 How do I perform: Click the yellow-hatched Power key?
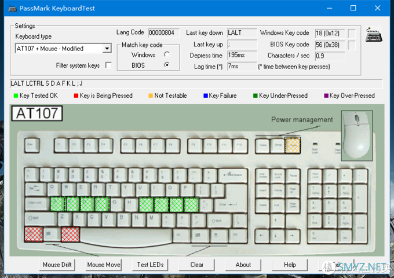293,145
